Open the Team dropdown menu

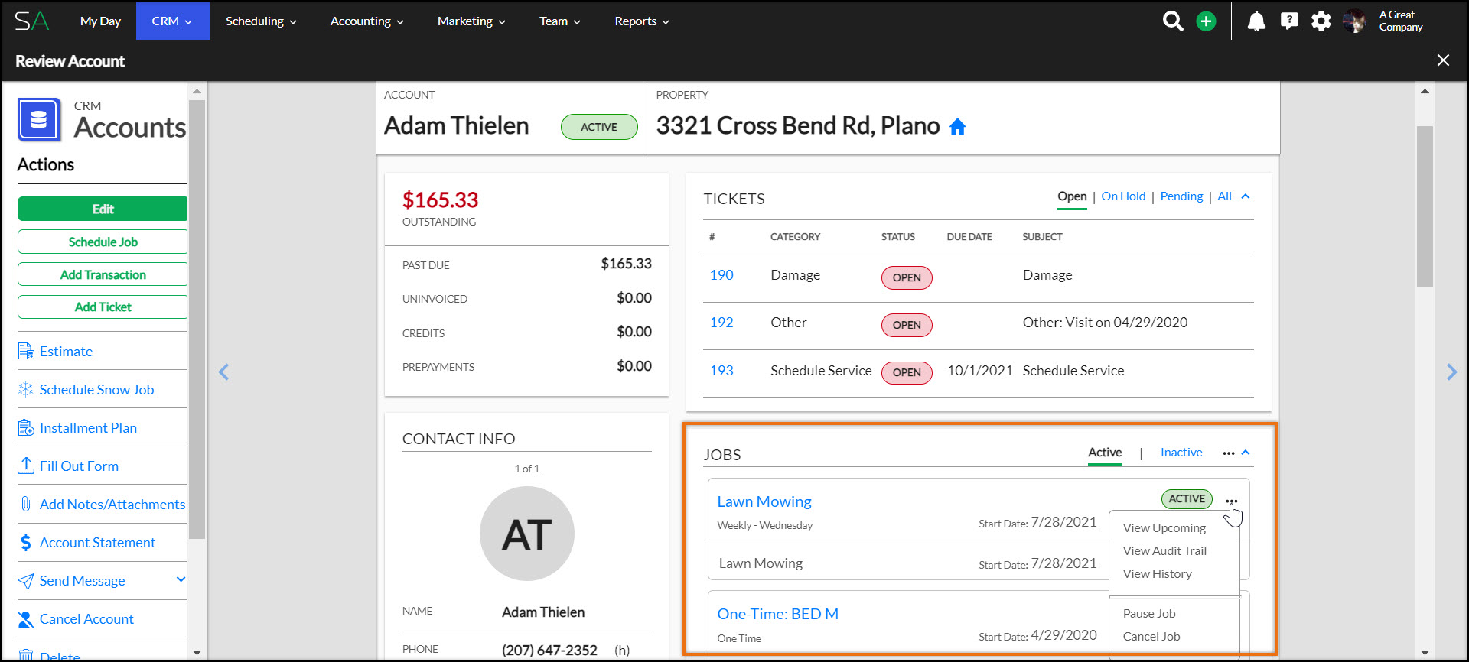[559, 21]
